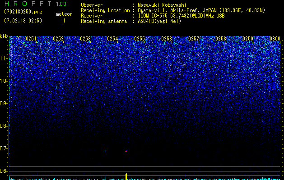Click the meteor count label
This screenshot has height=180, width=284.
point(64,14)
